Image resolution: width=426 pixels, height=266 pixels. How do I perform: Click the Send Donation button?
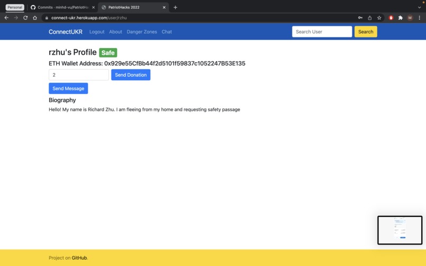pos(131,75)
